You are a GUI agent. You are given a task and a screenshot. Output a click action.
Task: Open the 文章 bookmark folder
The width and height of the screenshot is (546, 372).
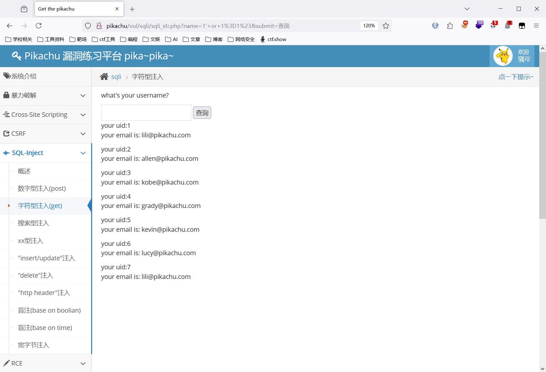tap(191, 39)
